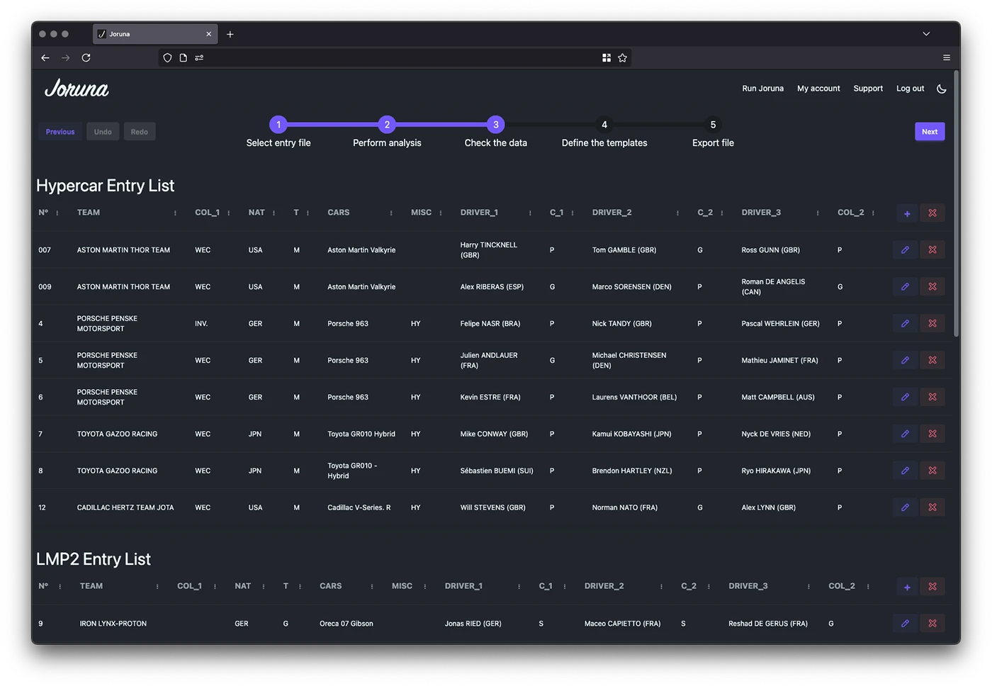Remove the Cadillac Hertz Team Jota row

pos(932,507)
